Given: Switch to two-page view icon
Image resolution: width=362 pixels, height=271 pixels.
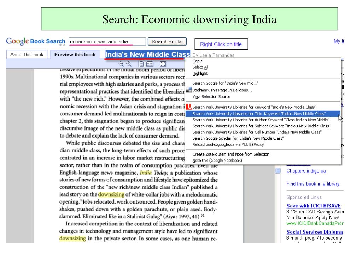Looking at the screenshot, I should (x=150, y=64).
